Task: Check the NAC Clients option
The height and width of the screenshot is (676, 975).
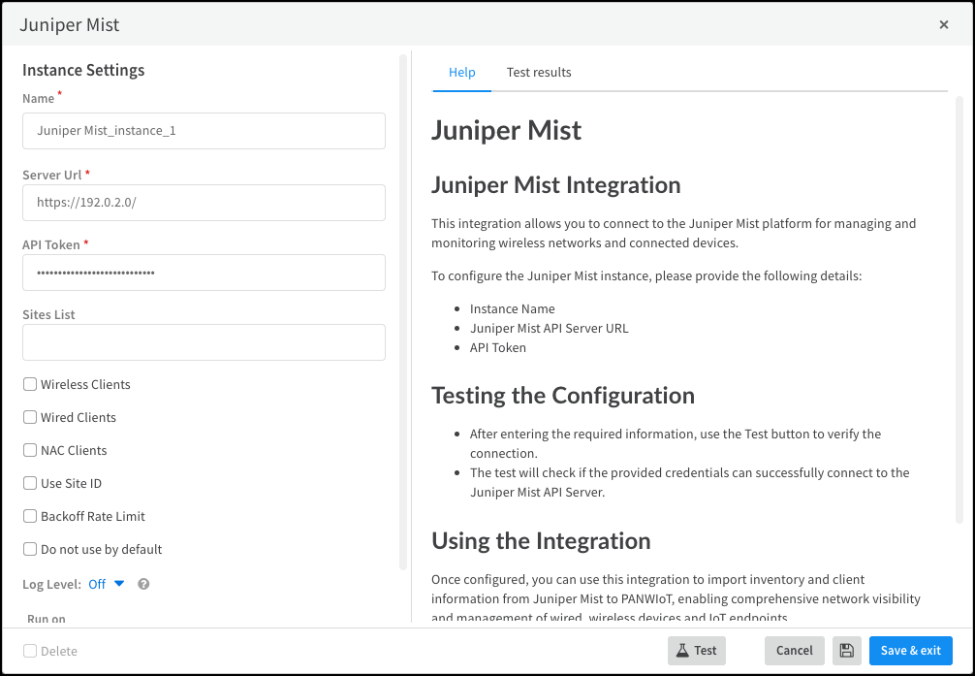Action: [x=30, y=451]
